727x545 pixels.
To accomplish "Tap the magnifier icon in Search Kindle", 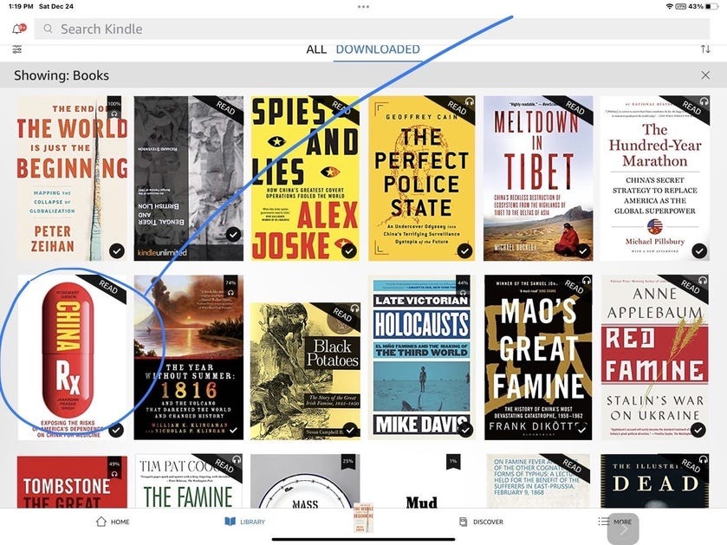I will 48,29.
